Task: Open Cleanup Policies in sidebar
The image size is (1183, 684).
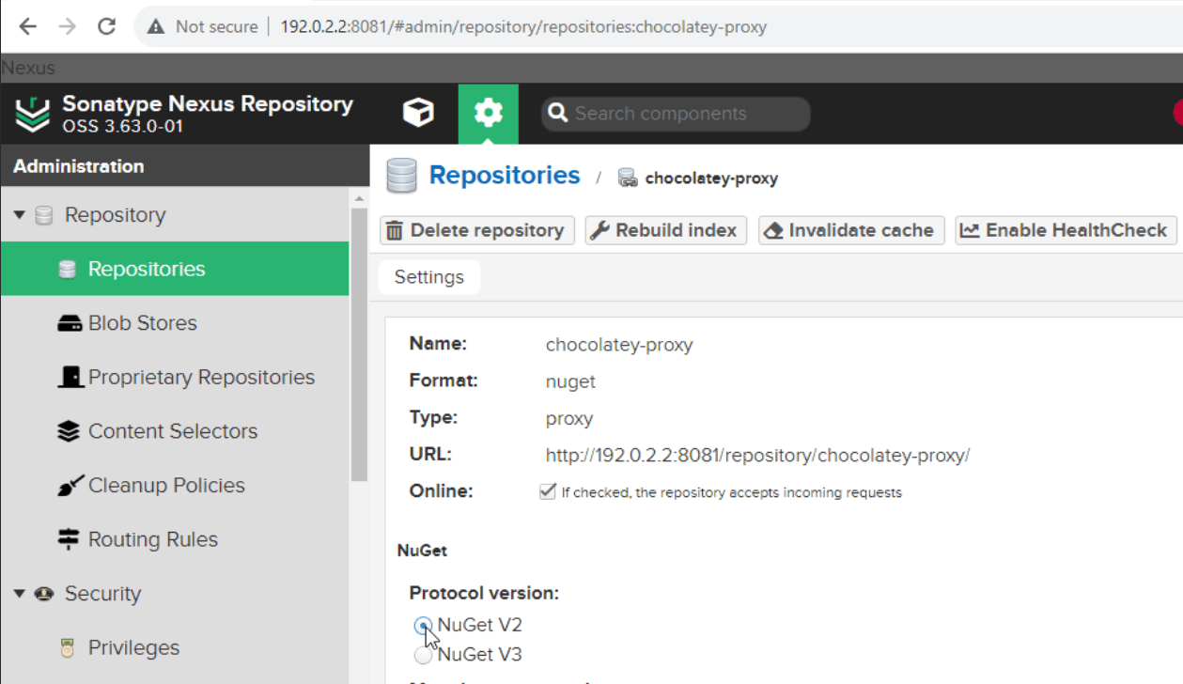Action: 166,486
